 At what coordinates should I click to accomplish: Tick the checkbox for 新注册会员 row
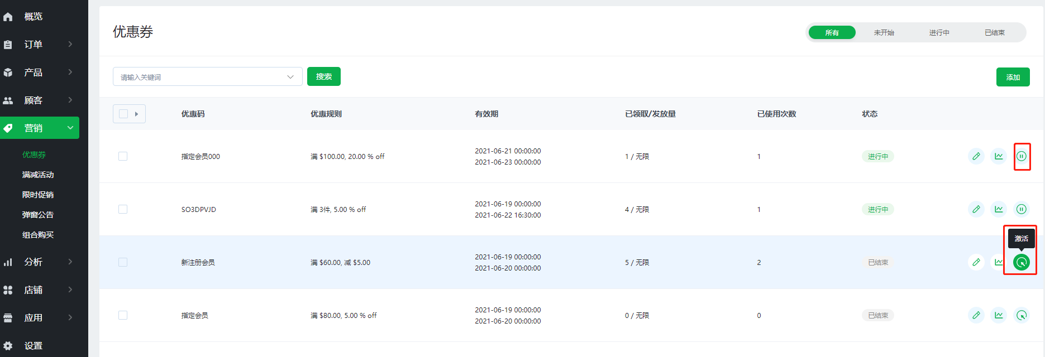coord(123,262)
